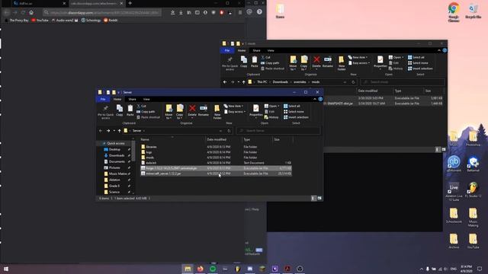Click This PC in the mods window address path

[262, 82]
